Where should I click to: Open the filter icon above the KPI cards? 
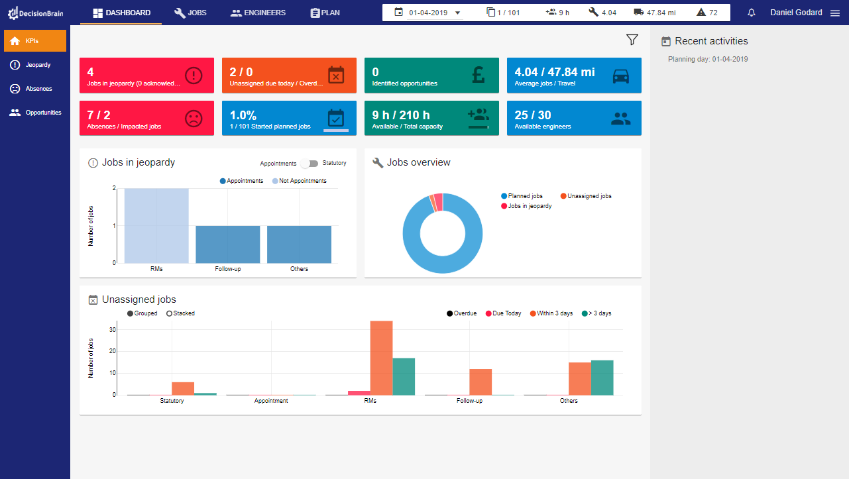coord(631,40)
